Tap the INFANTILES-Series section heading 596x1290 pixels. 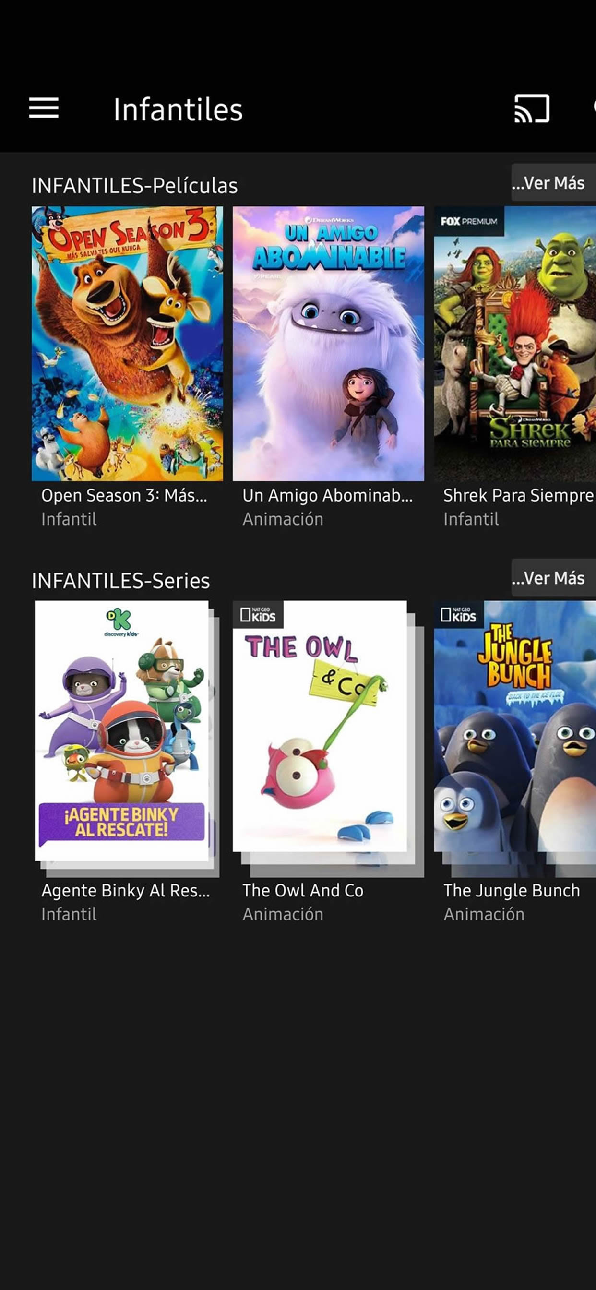pyautogui.click(x=121, y=581)
